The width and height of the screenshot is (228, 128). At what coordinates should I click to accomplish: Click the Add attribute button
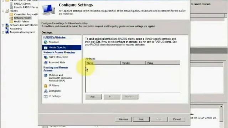pyautogui.click(x=94, y=97)
